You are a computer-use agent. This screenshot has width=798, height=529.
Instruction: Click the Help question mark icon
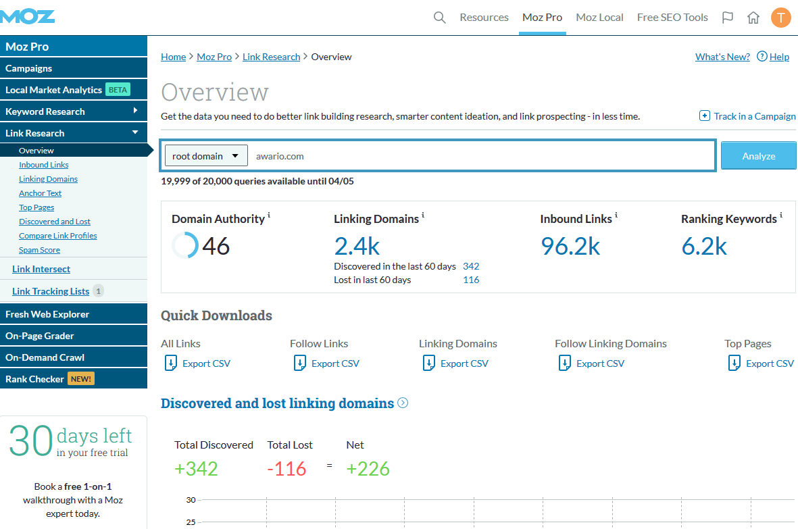point(762,57)
